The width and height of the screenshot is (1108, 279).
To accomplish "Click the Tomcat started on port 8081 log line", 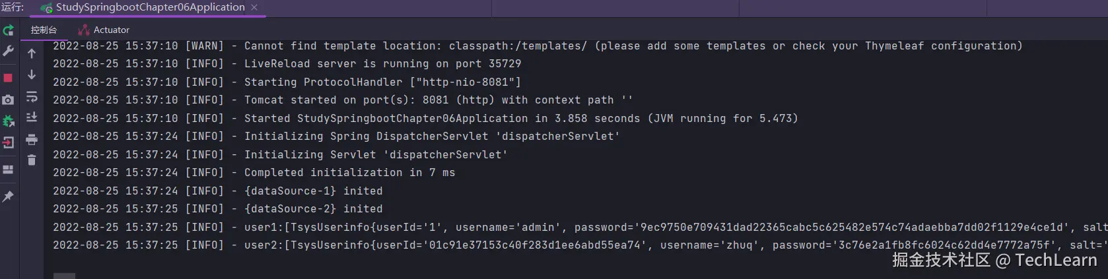I will (x=343, y=100).
